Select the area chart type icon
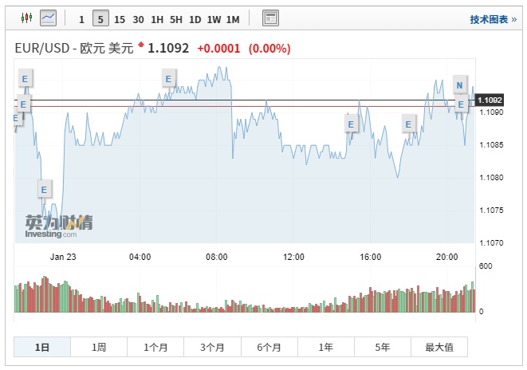Image resolution: width=527 pixels, height=370 pixels. [48, 18]
